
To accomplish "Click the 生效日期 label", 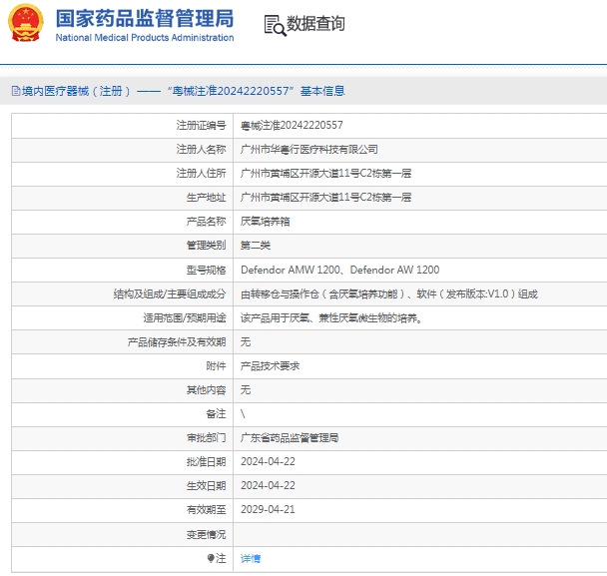I will tap(206, 486).
